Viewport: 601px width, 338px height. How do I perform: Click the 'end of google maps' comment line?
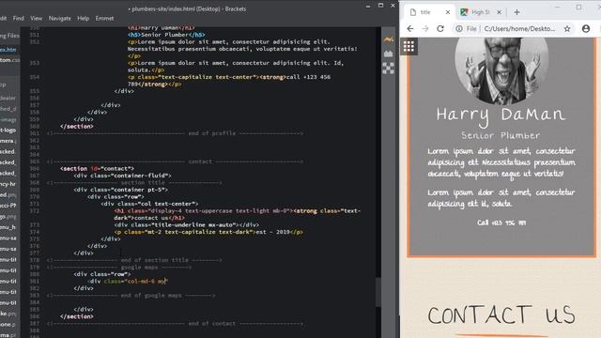pos(131,296)
